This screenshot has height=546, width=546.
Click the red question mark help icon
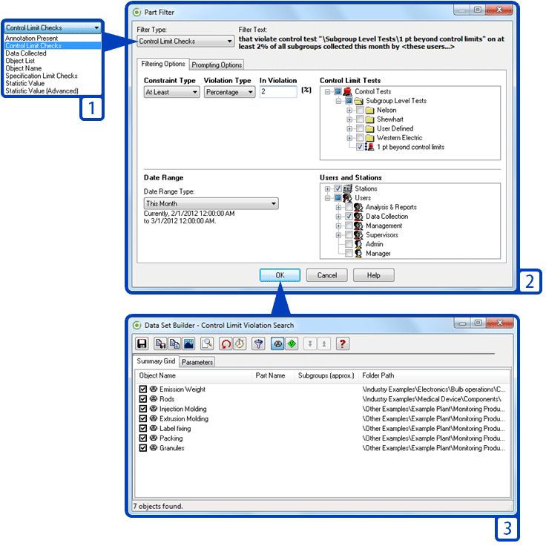[x=342, y=343]
